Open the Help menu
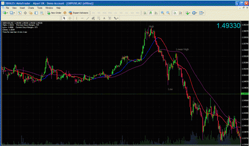 [58, 8]
